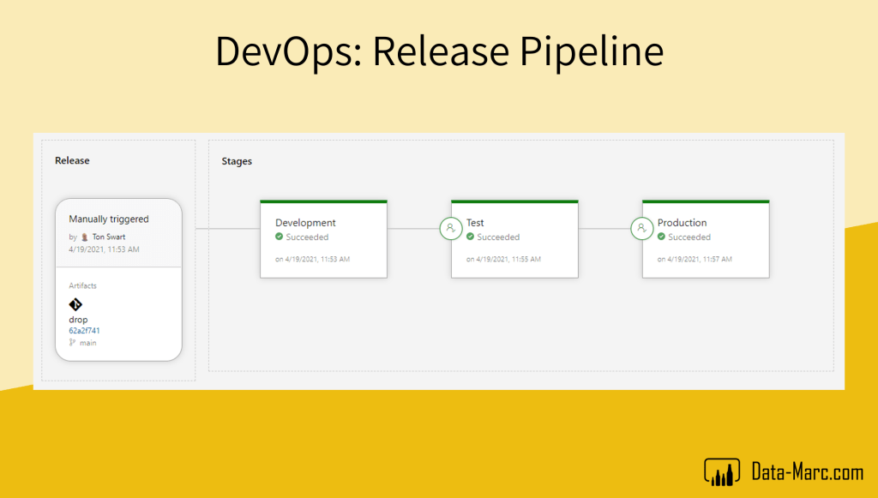Click the Ton Swart user name
The image size is (878, 498).
[x=109, y=237]
